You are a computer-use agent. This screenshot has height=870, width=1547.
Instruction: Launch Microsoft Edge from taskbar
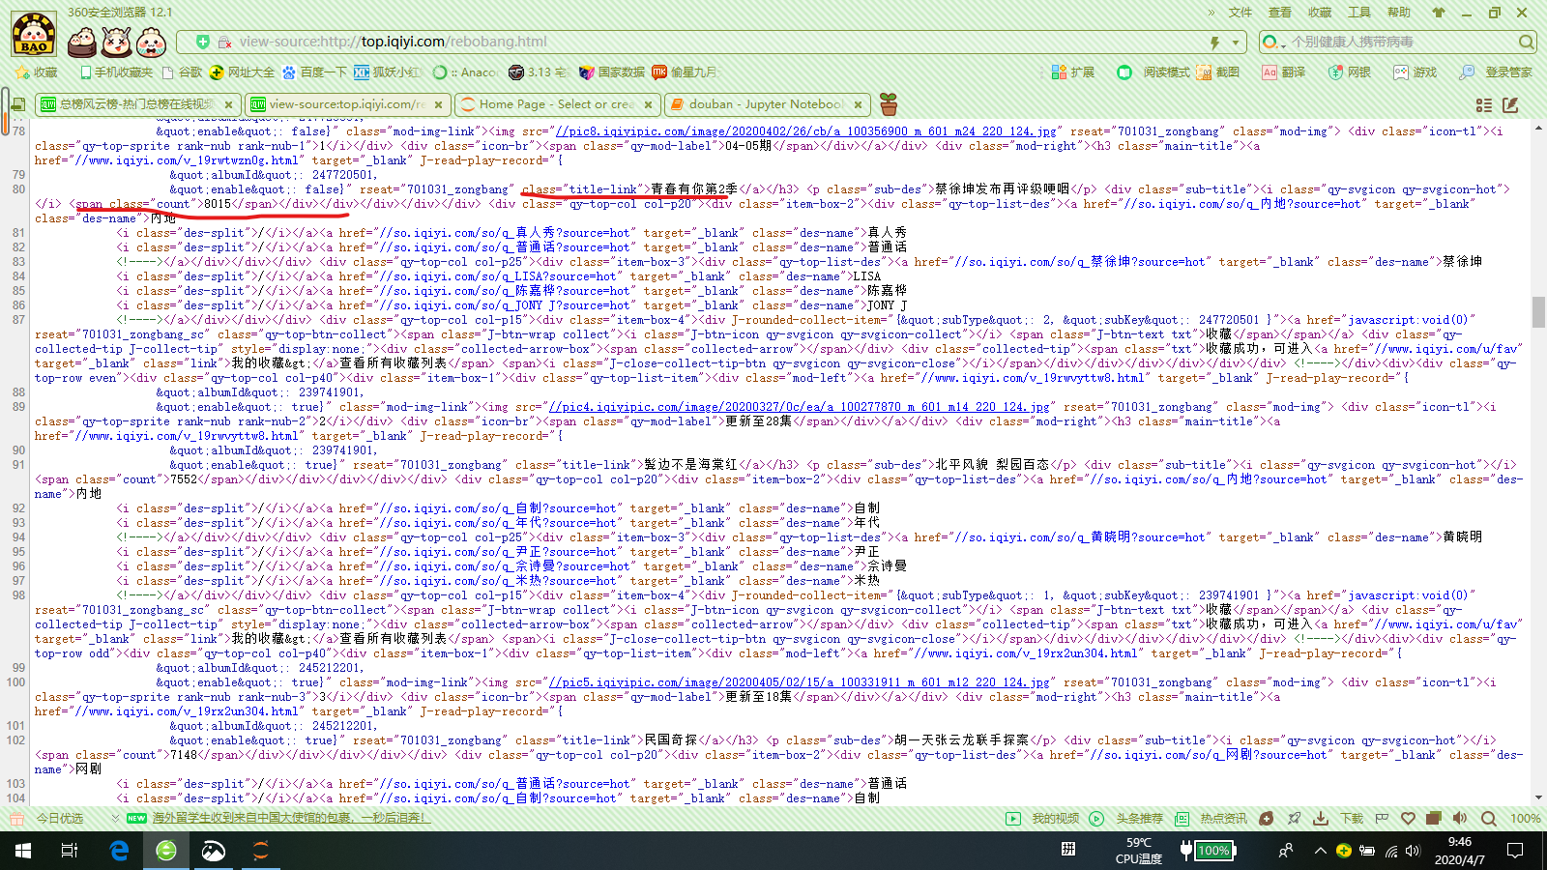click(119, 851)
